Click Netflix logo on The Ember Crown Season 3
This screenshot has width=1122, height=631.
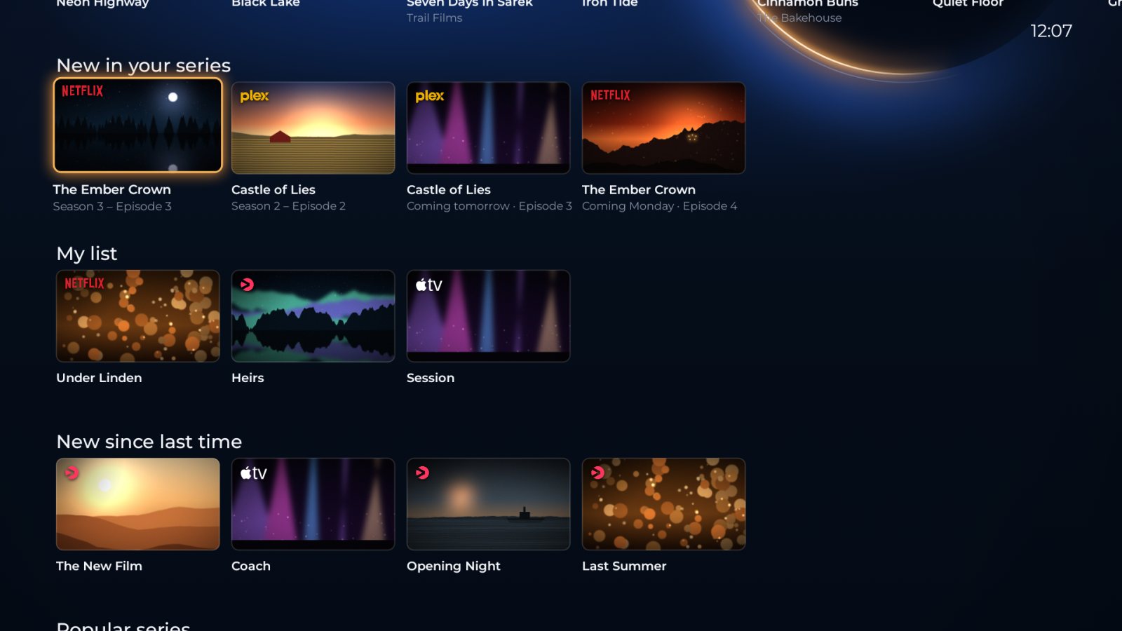pos(83,91)
